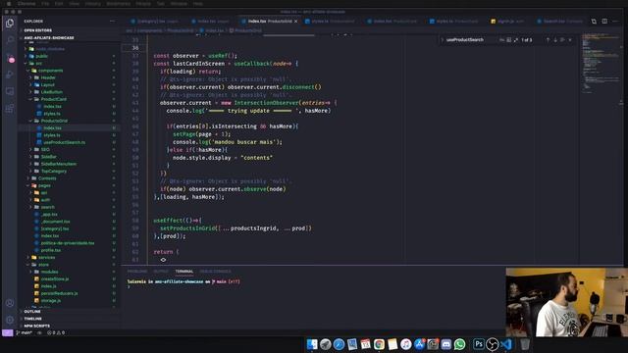The image size is (628, 353).
Task: Expand replace field arrow in find widget
Action: coord(443,40)
